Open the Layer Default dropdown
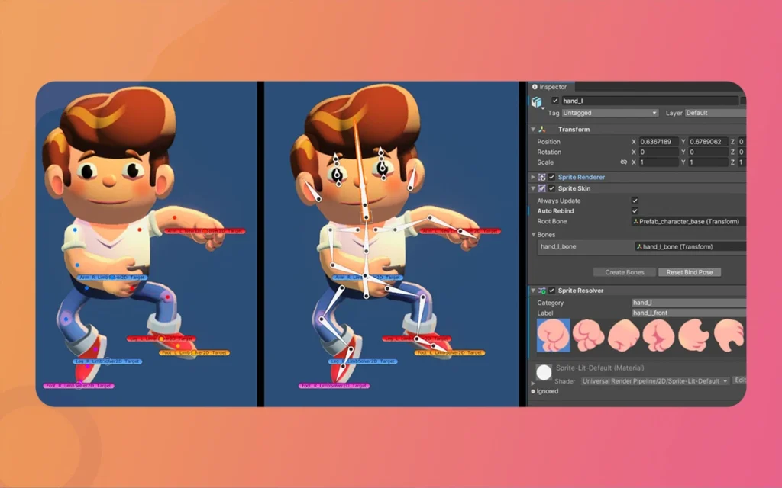The width and height of the screenshot is (782, 488). click(716, 113)
